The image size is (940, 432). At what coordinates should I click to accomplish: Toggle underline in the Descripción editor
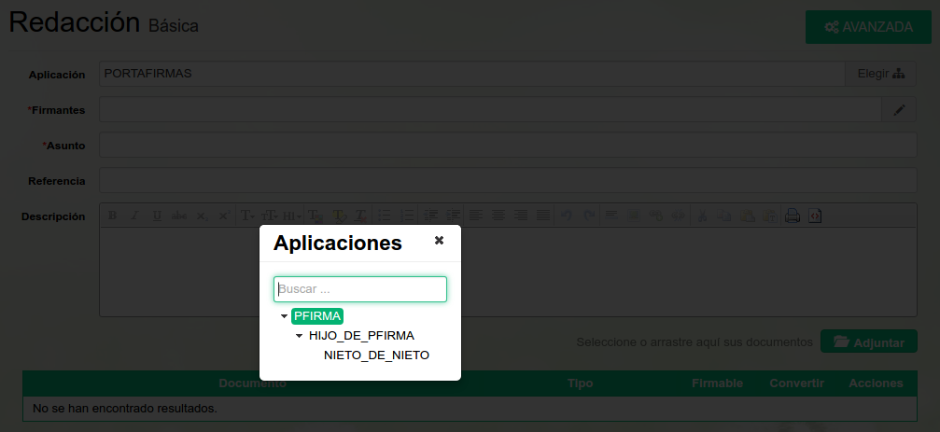(157, 216)
